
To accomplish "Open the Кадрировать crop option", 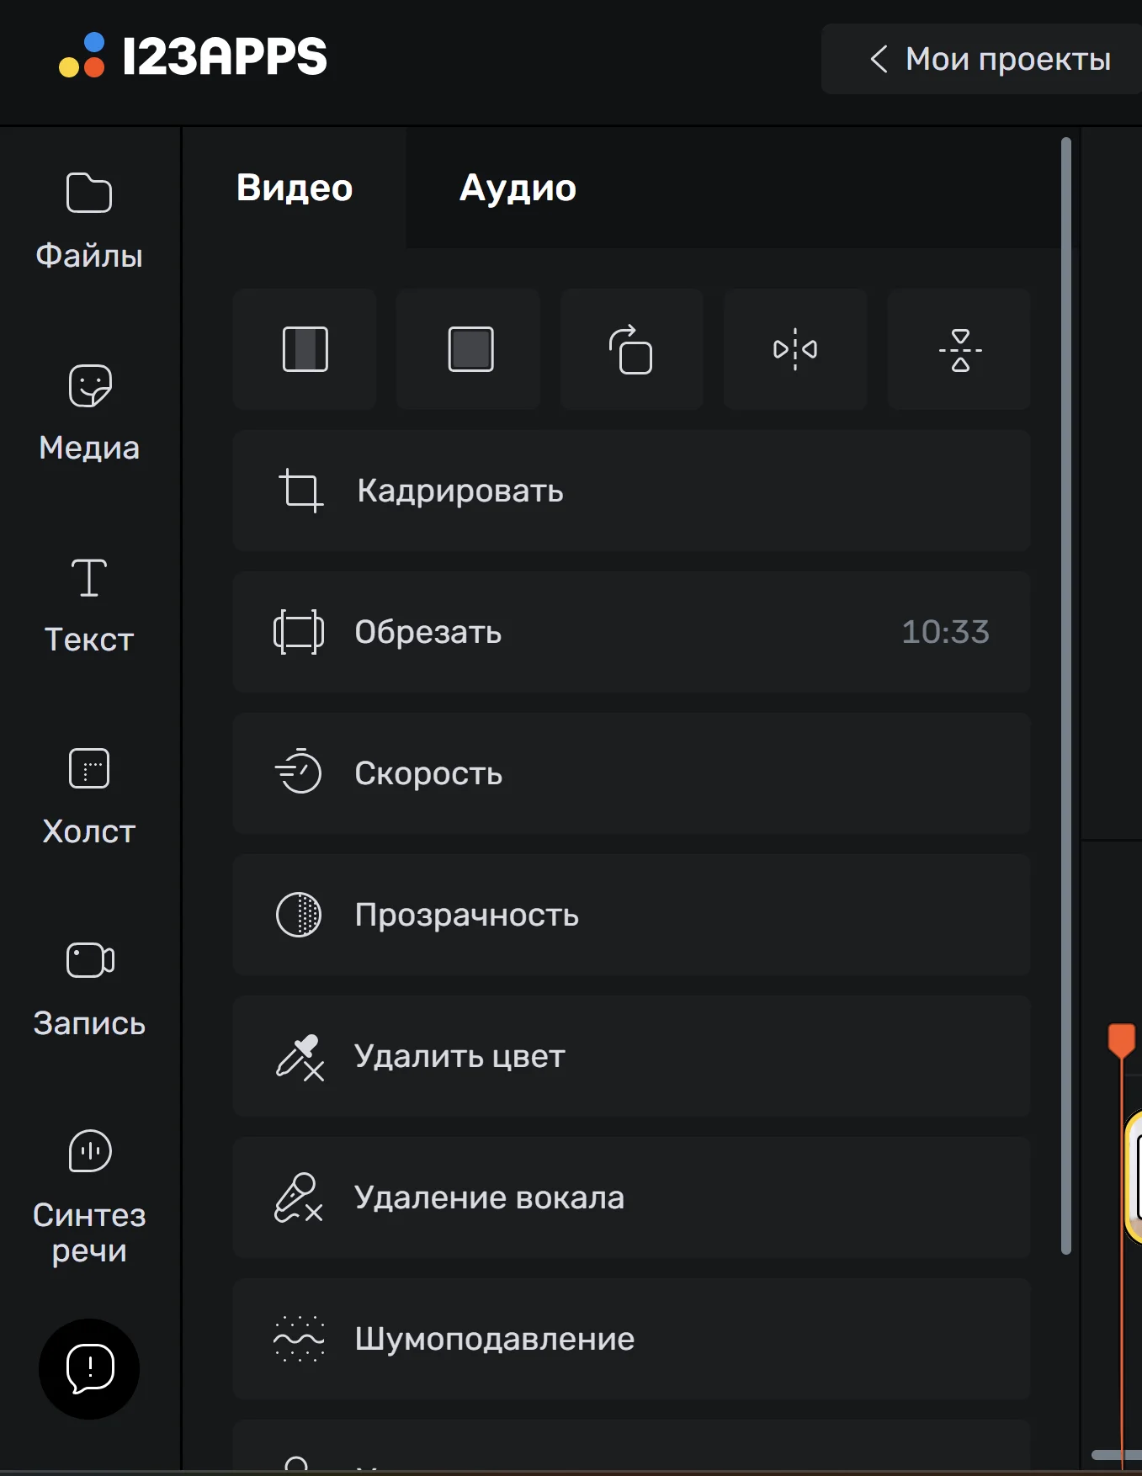I will point(631,491).
